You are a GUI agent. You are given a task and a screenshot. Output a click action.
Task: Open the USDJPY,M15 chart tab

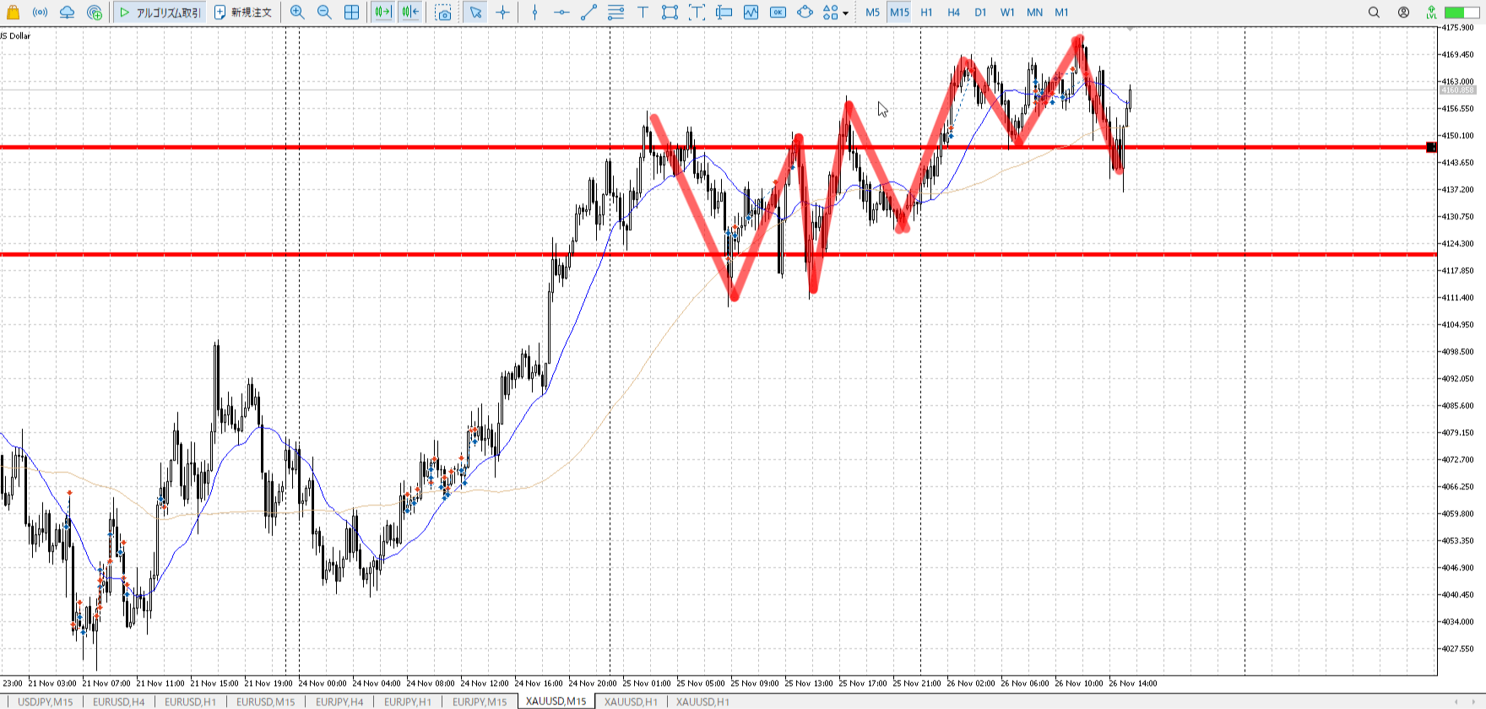(45, 701)
